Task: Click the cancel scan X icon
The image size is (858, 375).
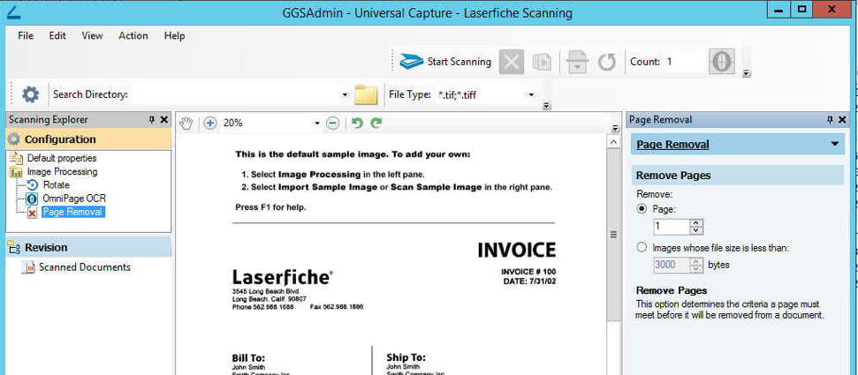Action: click(x=511, y=62)
